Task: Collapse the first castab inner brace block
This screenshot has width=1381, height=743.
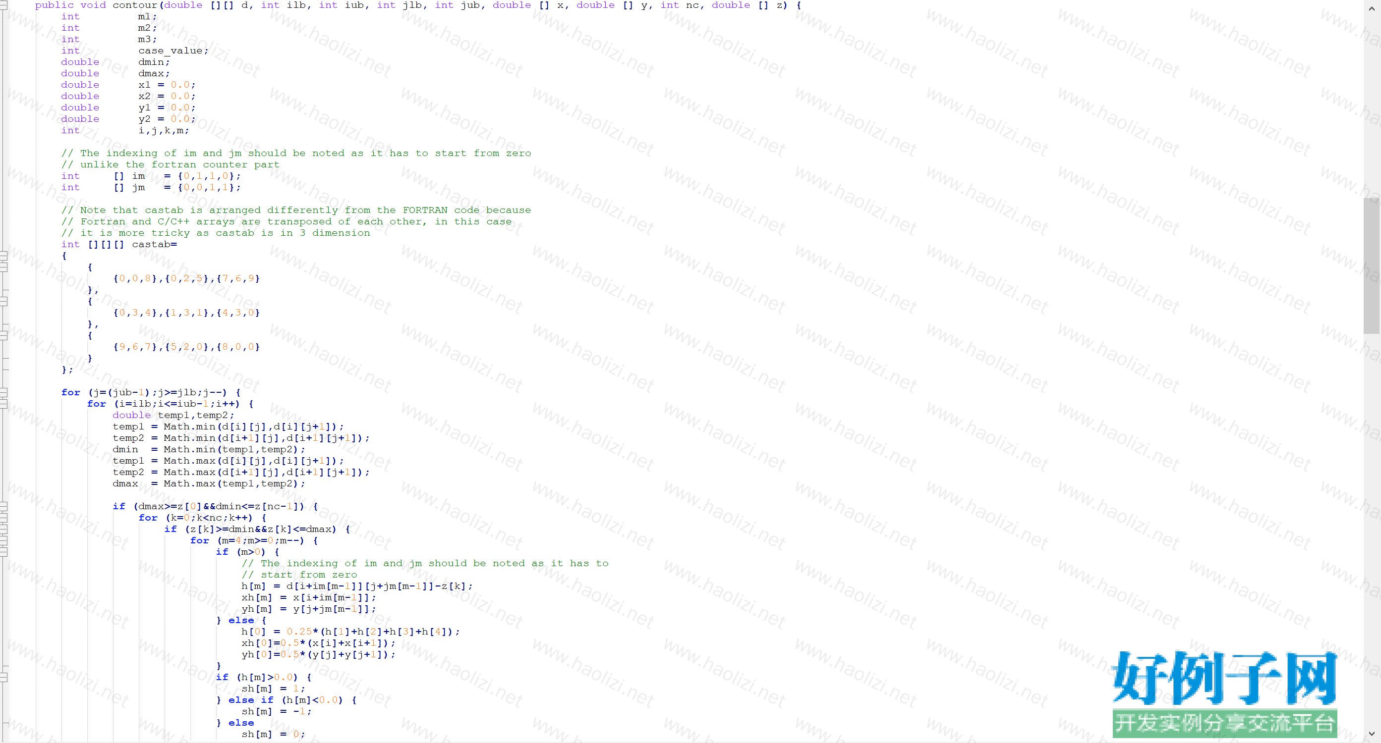Action: [x=4, y=267]
